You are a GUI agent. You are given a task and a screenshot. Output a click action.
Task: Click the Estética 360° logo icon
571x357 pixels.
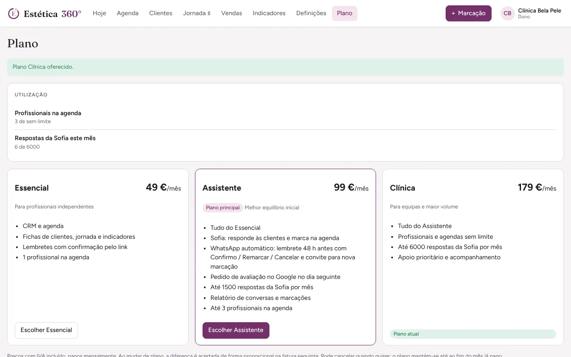(x=14, y=13)
